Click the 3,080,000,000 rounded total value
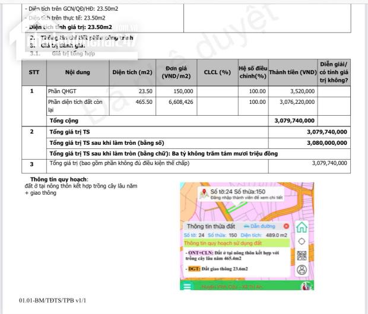This screenshot has width=368, height=314. [x=327, y=143]
